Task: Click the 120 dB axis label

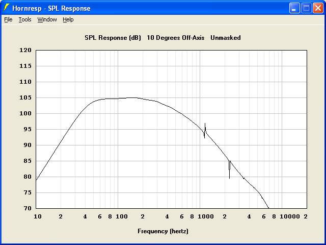Action: coord(25,50)
